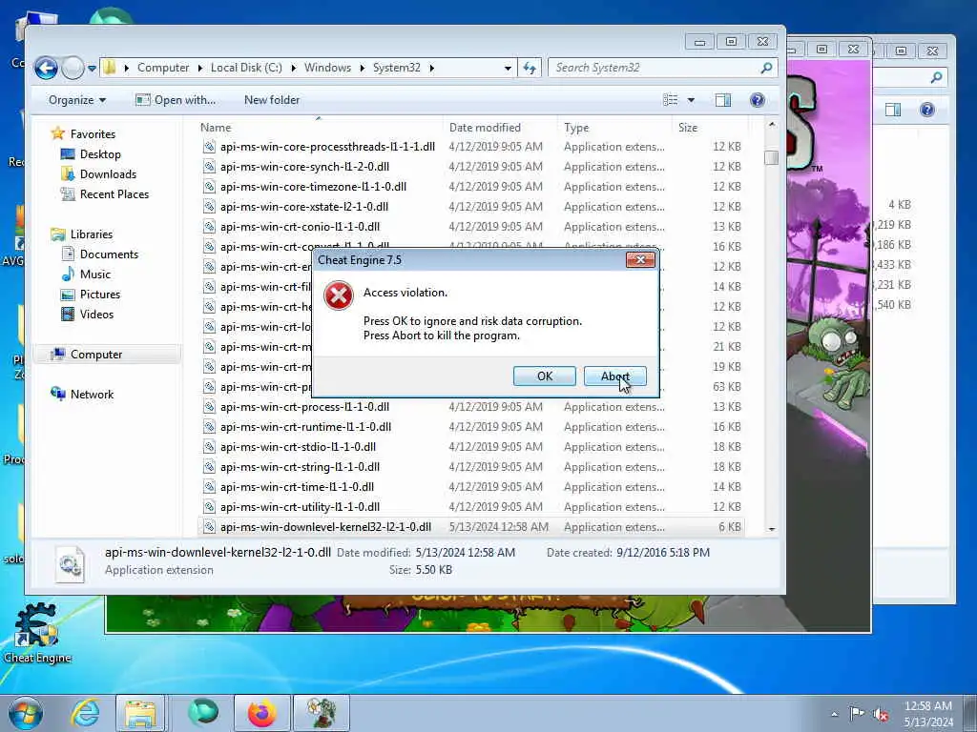Click the scroll down arrow of file list

click(771, 528)
